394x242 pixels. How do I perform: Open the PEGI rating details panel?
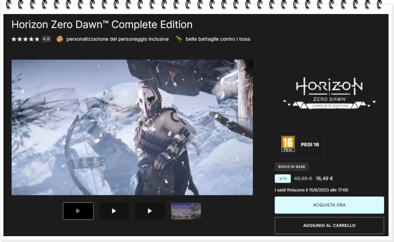(x=300, y=144)
